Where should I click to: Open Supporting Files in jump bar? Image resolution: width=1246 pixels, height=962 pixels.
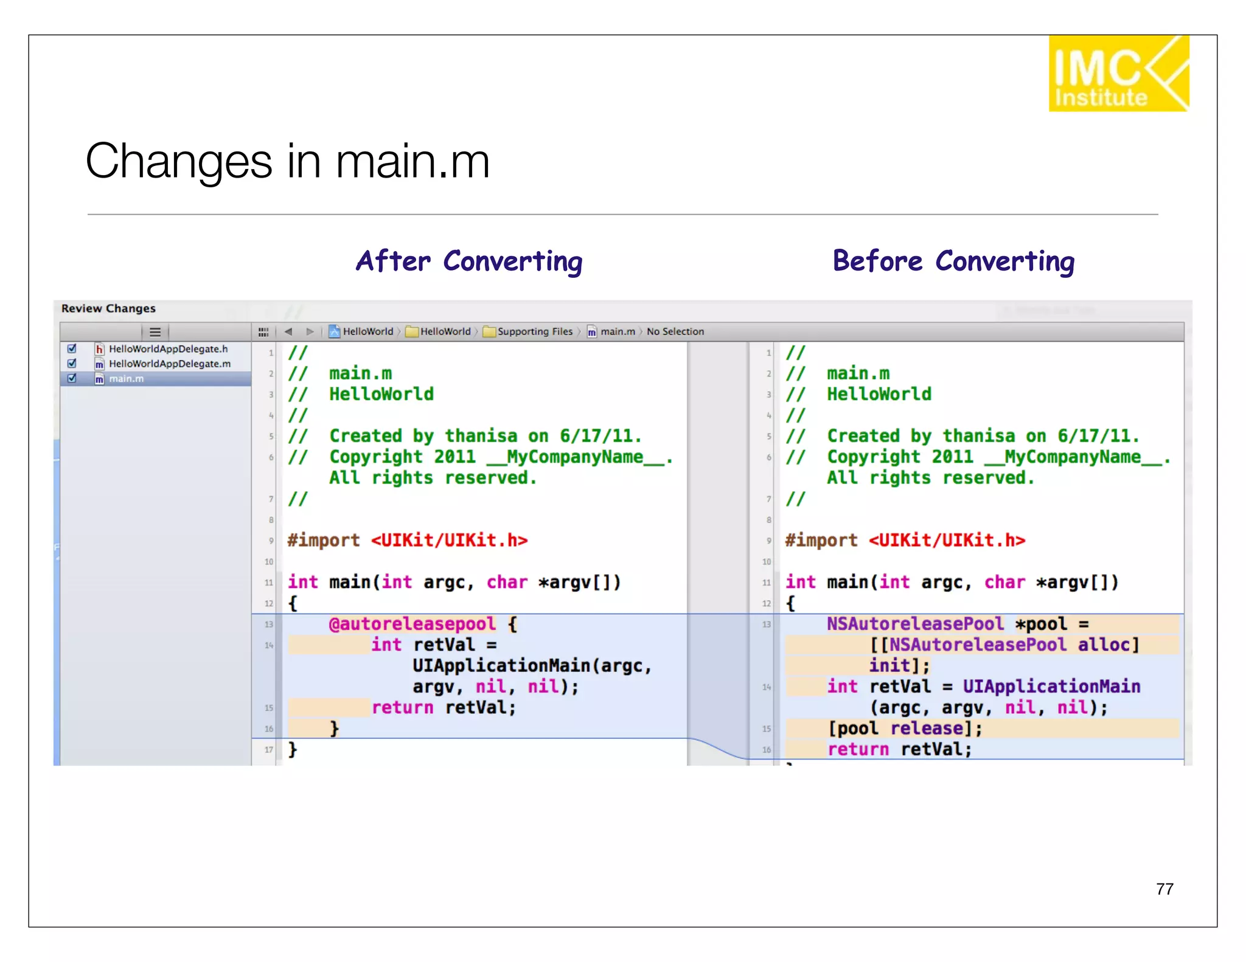click(535, 331)
